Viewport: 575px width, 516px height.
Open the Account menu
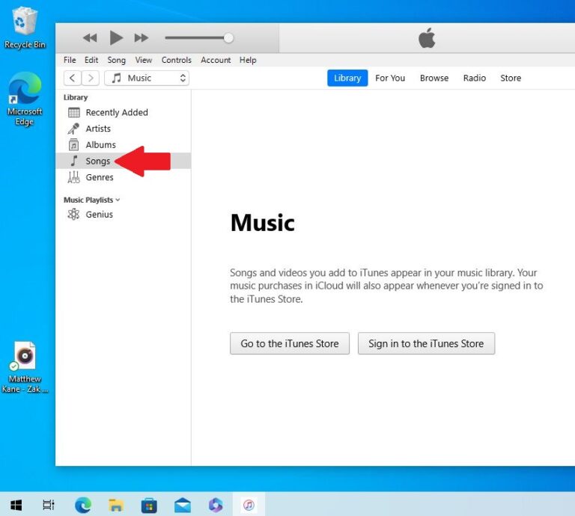click(216, 60)
